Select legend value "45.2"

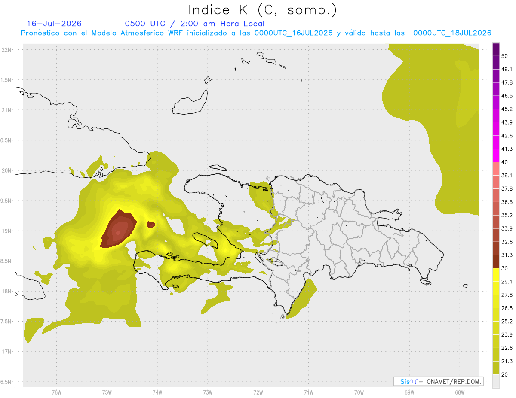[507, 109]
